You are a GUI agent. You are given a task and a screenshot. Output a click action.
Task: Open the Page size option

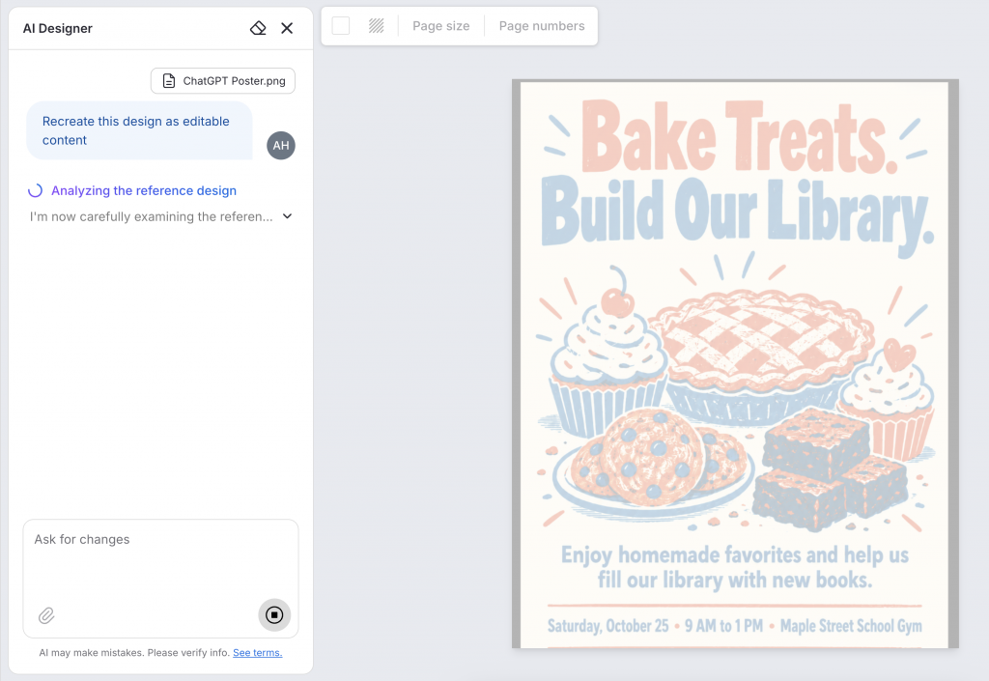click(440, 26)
